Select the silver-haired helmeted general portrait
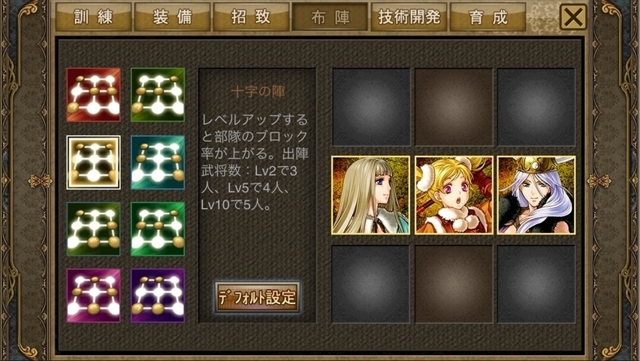 click(536, 195)
